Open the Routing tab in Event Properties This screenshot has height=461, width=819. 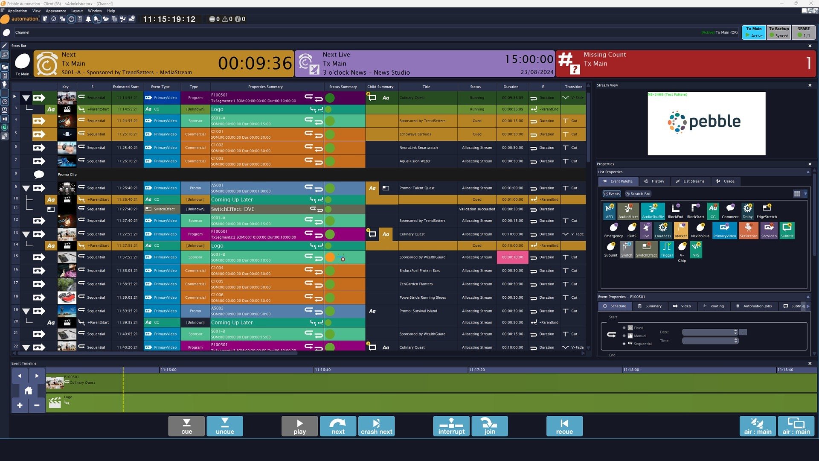point(714,306)
